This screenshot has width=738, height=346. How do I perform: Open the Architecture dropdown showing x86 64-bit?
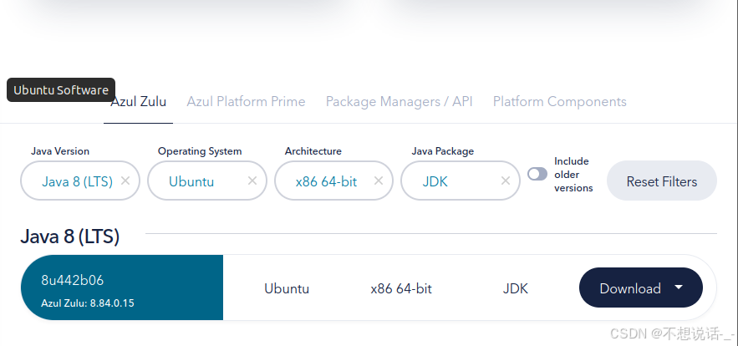coord(333,181)
